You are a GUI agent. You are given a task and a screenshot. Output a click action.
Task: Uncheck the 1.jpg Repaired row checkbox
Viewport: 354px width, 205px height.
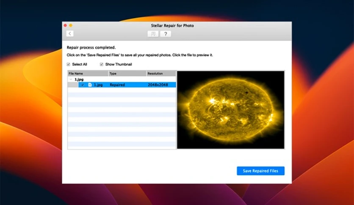[x=83, y=85]
